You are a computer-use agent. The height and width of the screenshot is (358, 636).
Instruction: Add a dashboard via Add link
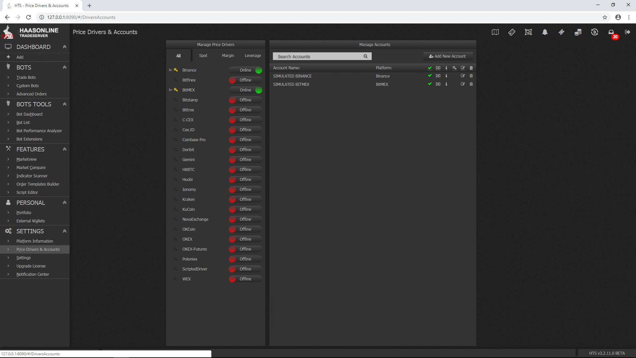pyautogui.click(x=20, y=57)
